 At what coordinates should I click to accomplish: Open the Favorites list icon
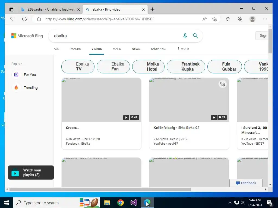point(228,19)
